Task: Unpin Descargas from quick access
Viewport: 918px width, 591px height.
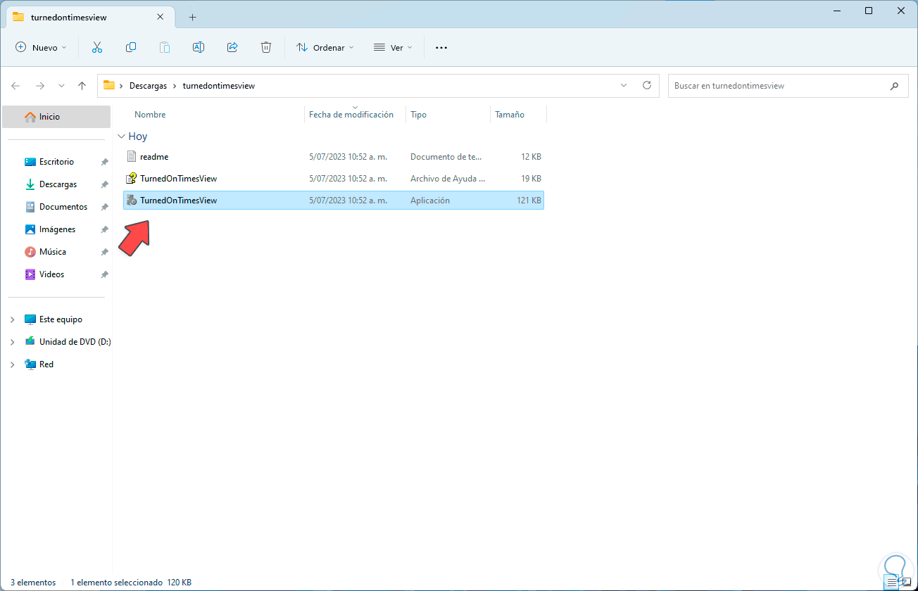Action: click(x=104, y=184)
